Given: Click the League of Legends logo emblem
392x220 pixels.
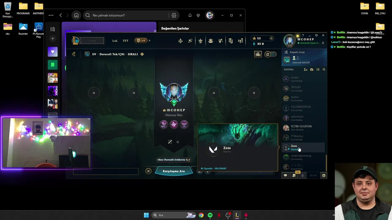Looking at the screenshot, I should coord(76,40).
